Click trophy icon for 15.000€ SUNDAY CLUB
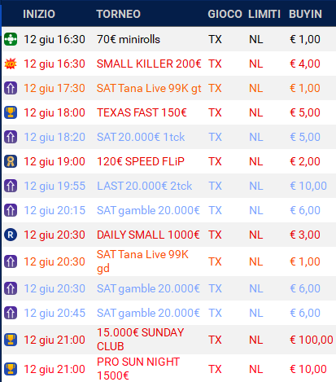 click(x=11, y=340)
